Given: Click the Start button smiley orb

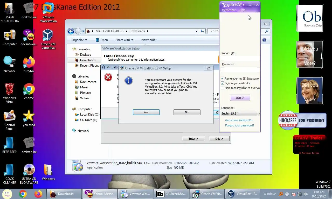Looking at the screenshot, I should tap(7, 194).
